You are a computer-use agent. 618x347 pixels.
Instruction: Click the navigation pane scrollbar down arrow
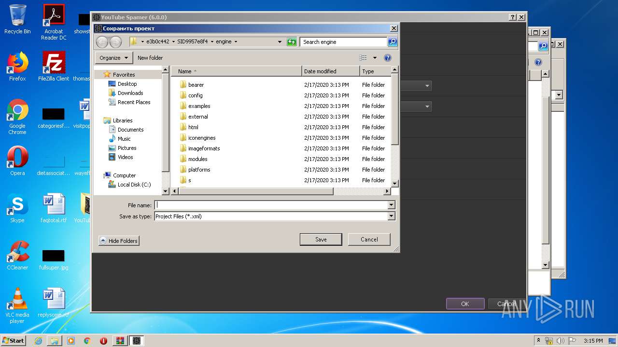[166, 191]
